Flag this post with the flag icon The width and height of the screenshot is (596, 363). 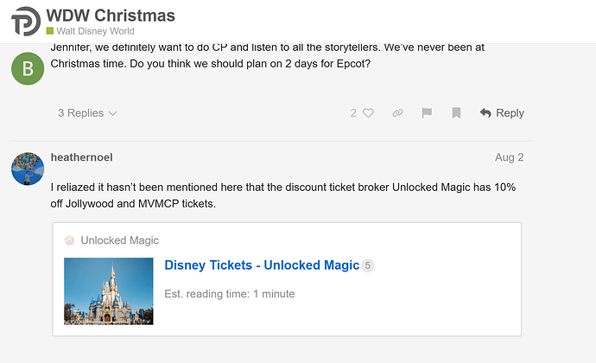(x=426, y=113)
